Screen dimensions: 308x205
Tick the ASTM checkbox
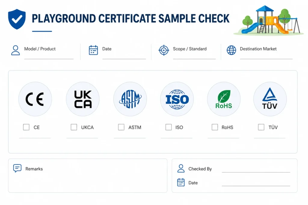click(121, 127)
